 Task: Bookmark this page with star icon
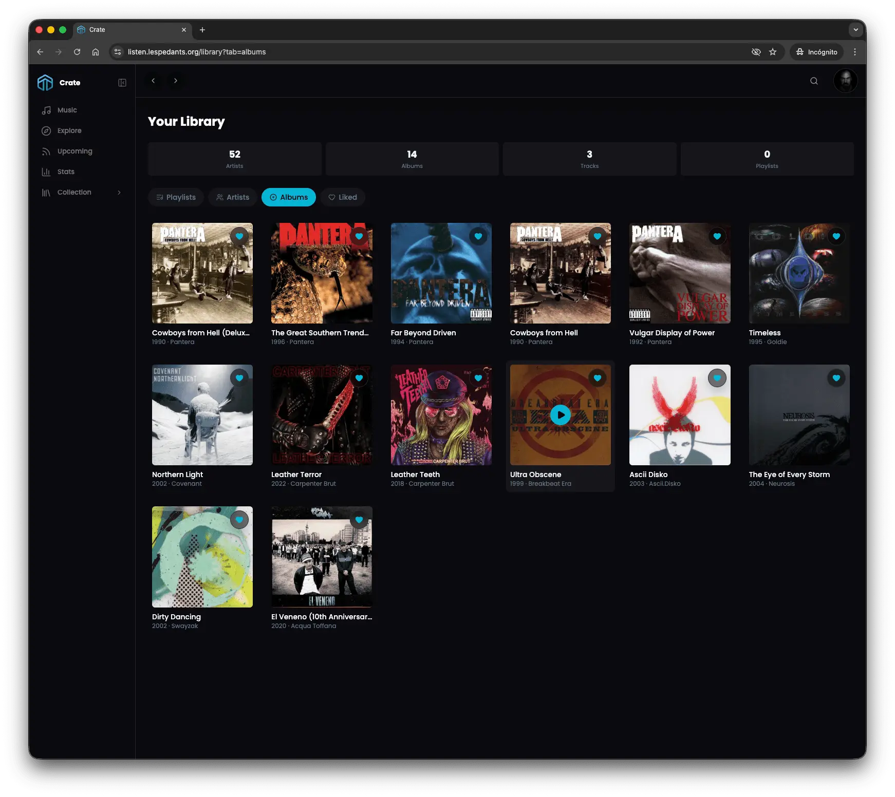(773, 52)
